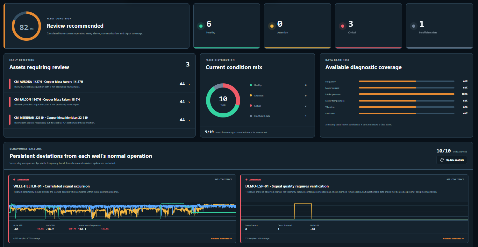Select the Insufficient data legend dot in condition mix
478x247 pixels.
tap(251, 116)
